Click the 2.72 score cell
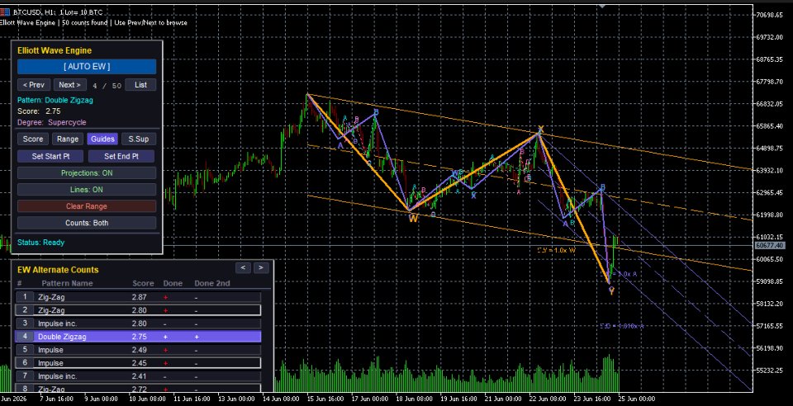This screenshot has width=793, height=406. 139,389
